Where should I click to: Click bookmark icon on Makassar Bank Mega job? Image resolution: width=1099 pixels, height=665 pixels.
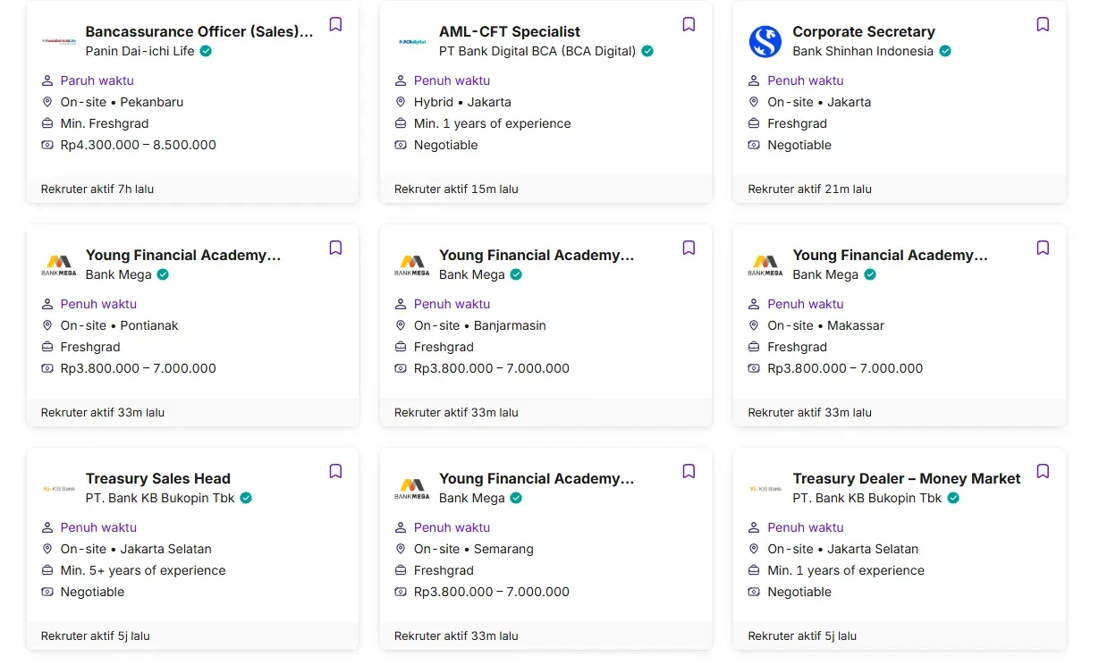(1043, 248)
